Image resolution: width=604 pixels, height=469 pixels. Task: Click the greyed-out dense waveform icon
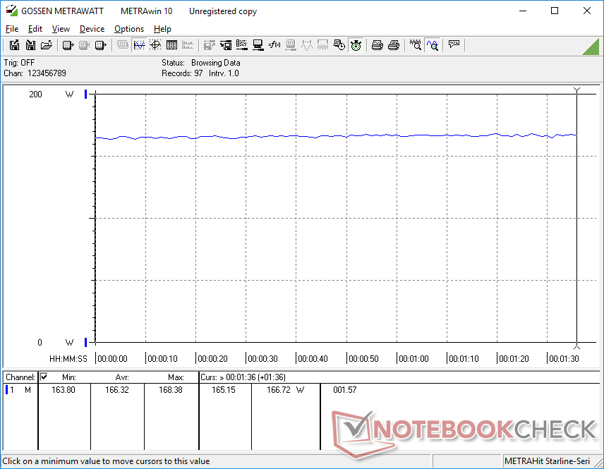[x=322, y=45]
